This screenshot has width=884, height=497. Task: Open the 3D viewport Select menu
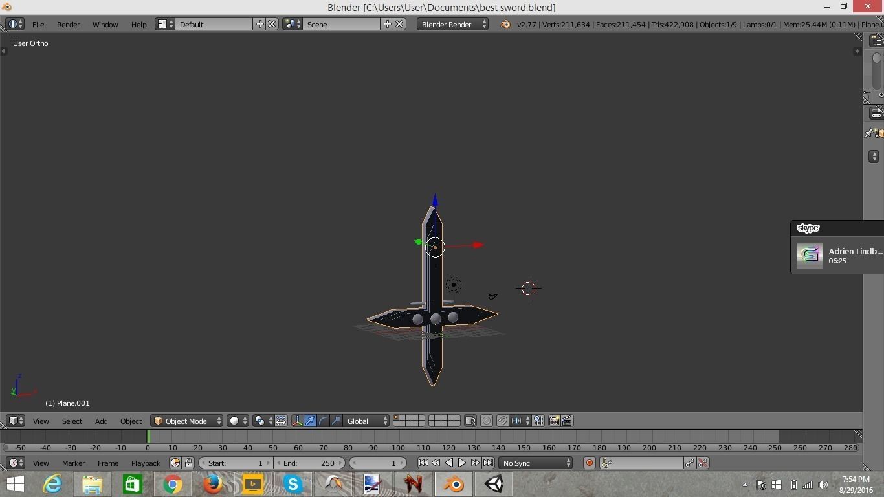point(72,421)
